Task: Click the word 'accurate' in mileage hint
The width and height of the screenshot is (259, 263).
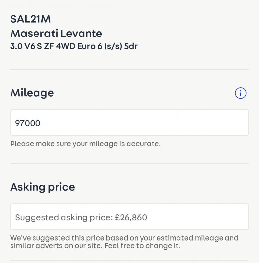Action: (x=143, y=144)
